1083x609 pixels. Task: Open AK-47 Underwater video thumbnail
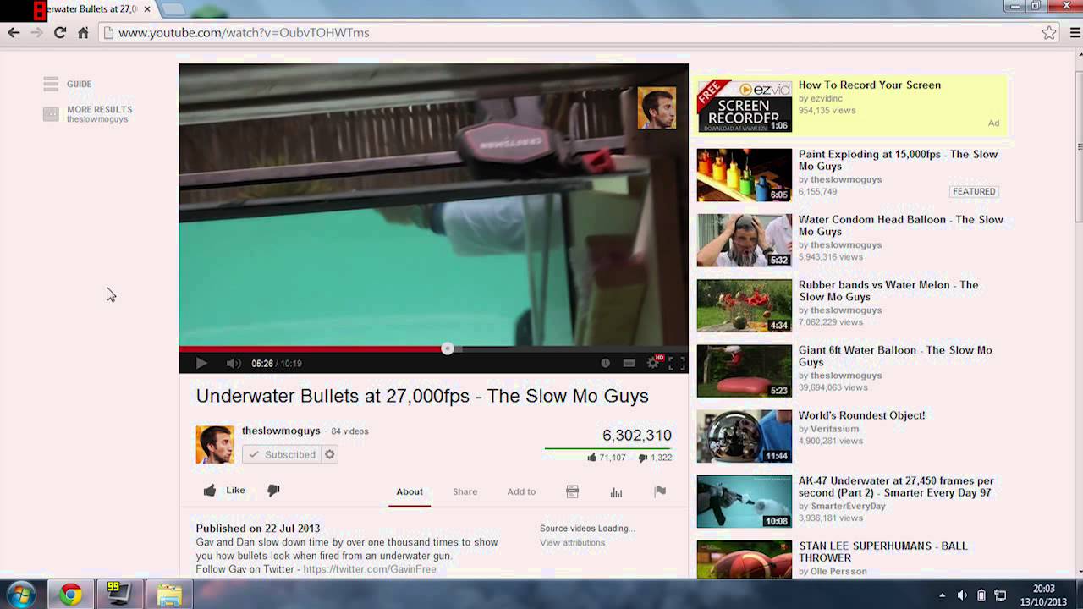[x=745, y=501]
